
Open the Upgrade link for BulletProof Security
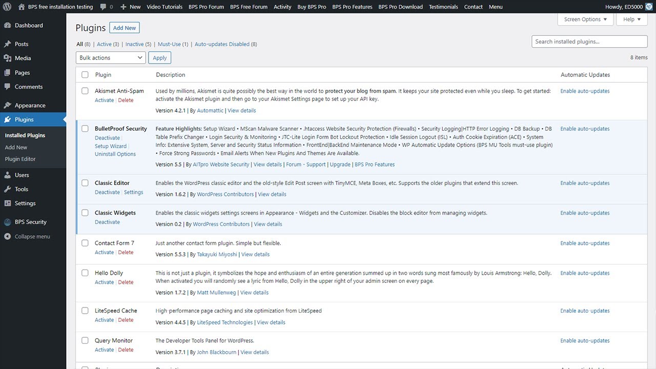click(340, 165)
